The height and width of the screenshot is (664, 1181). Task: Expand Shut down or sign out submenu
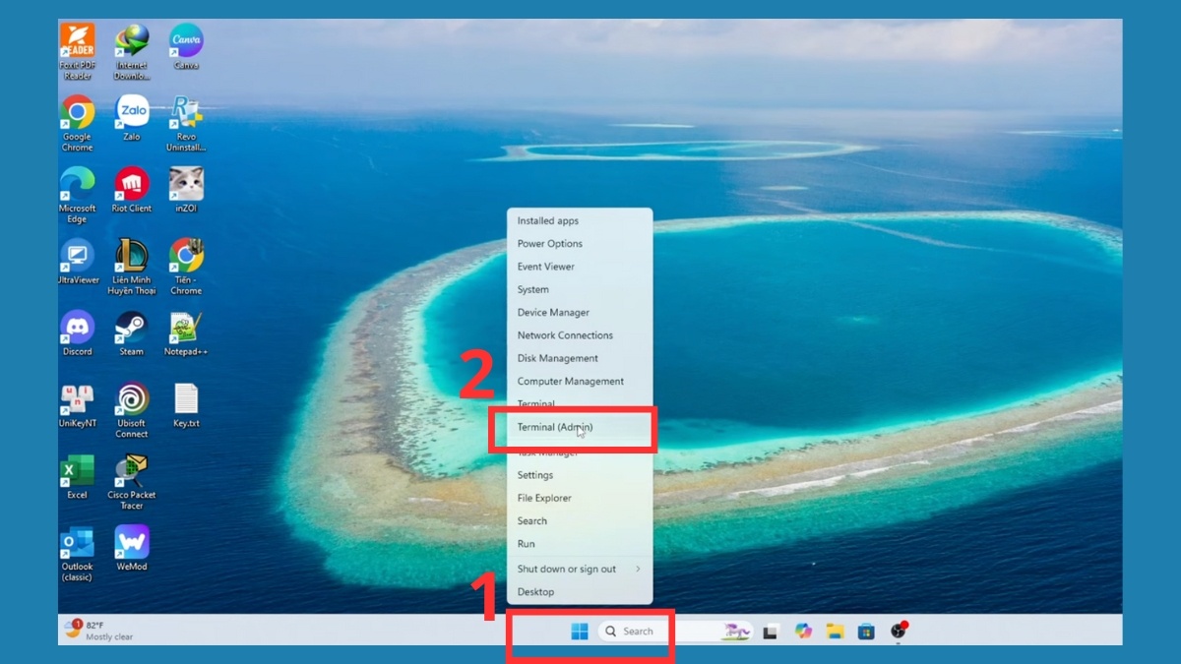pyautogui.click(x=580, y=570)
